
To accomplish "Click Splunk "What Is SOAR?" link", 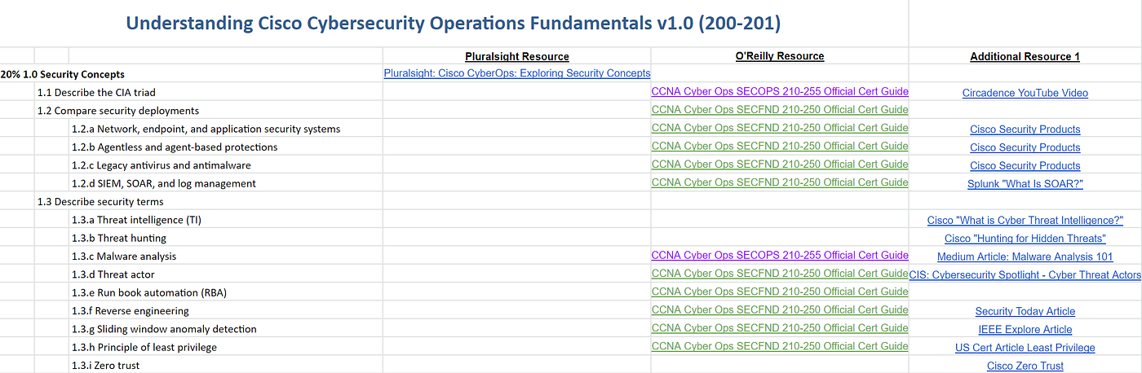I will click(1025, 184).
